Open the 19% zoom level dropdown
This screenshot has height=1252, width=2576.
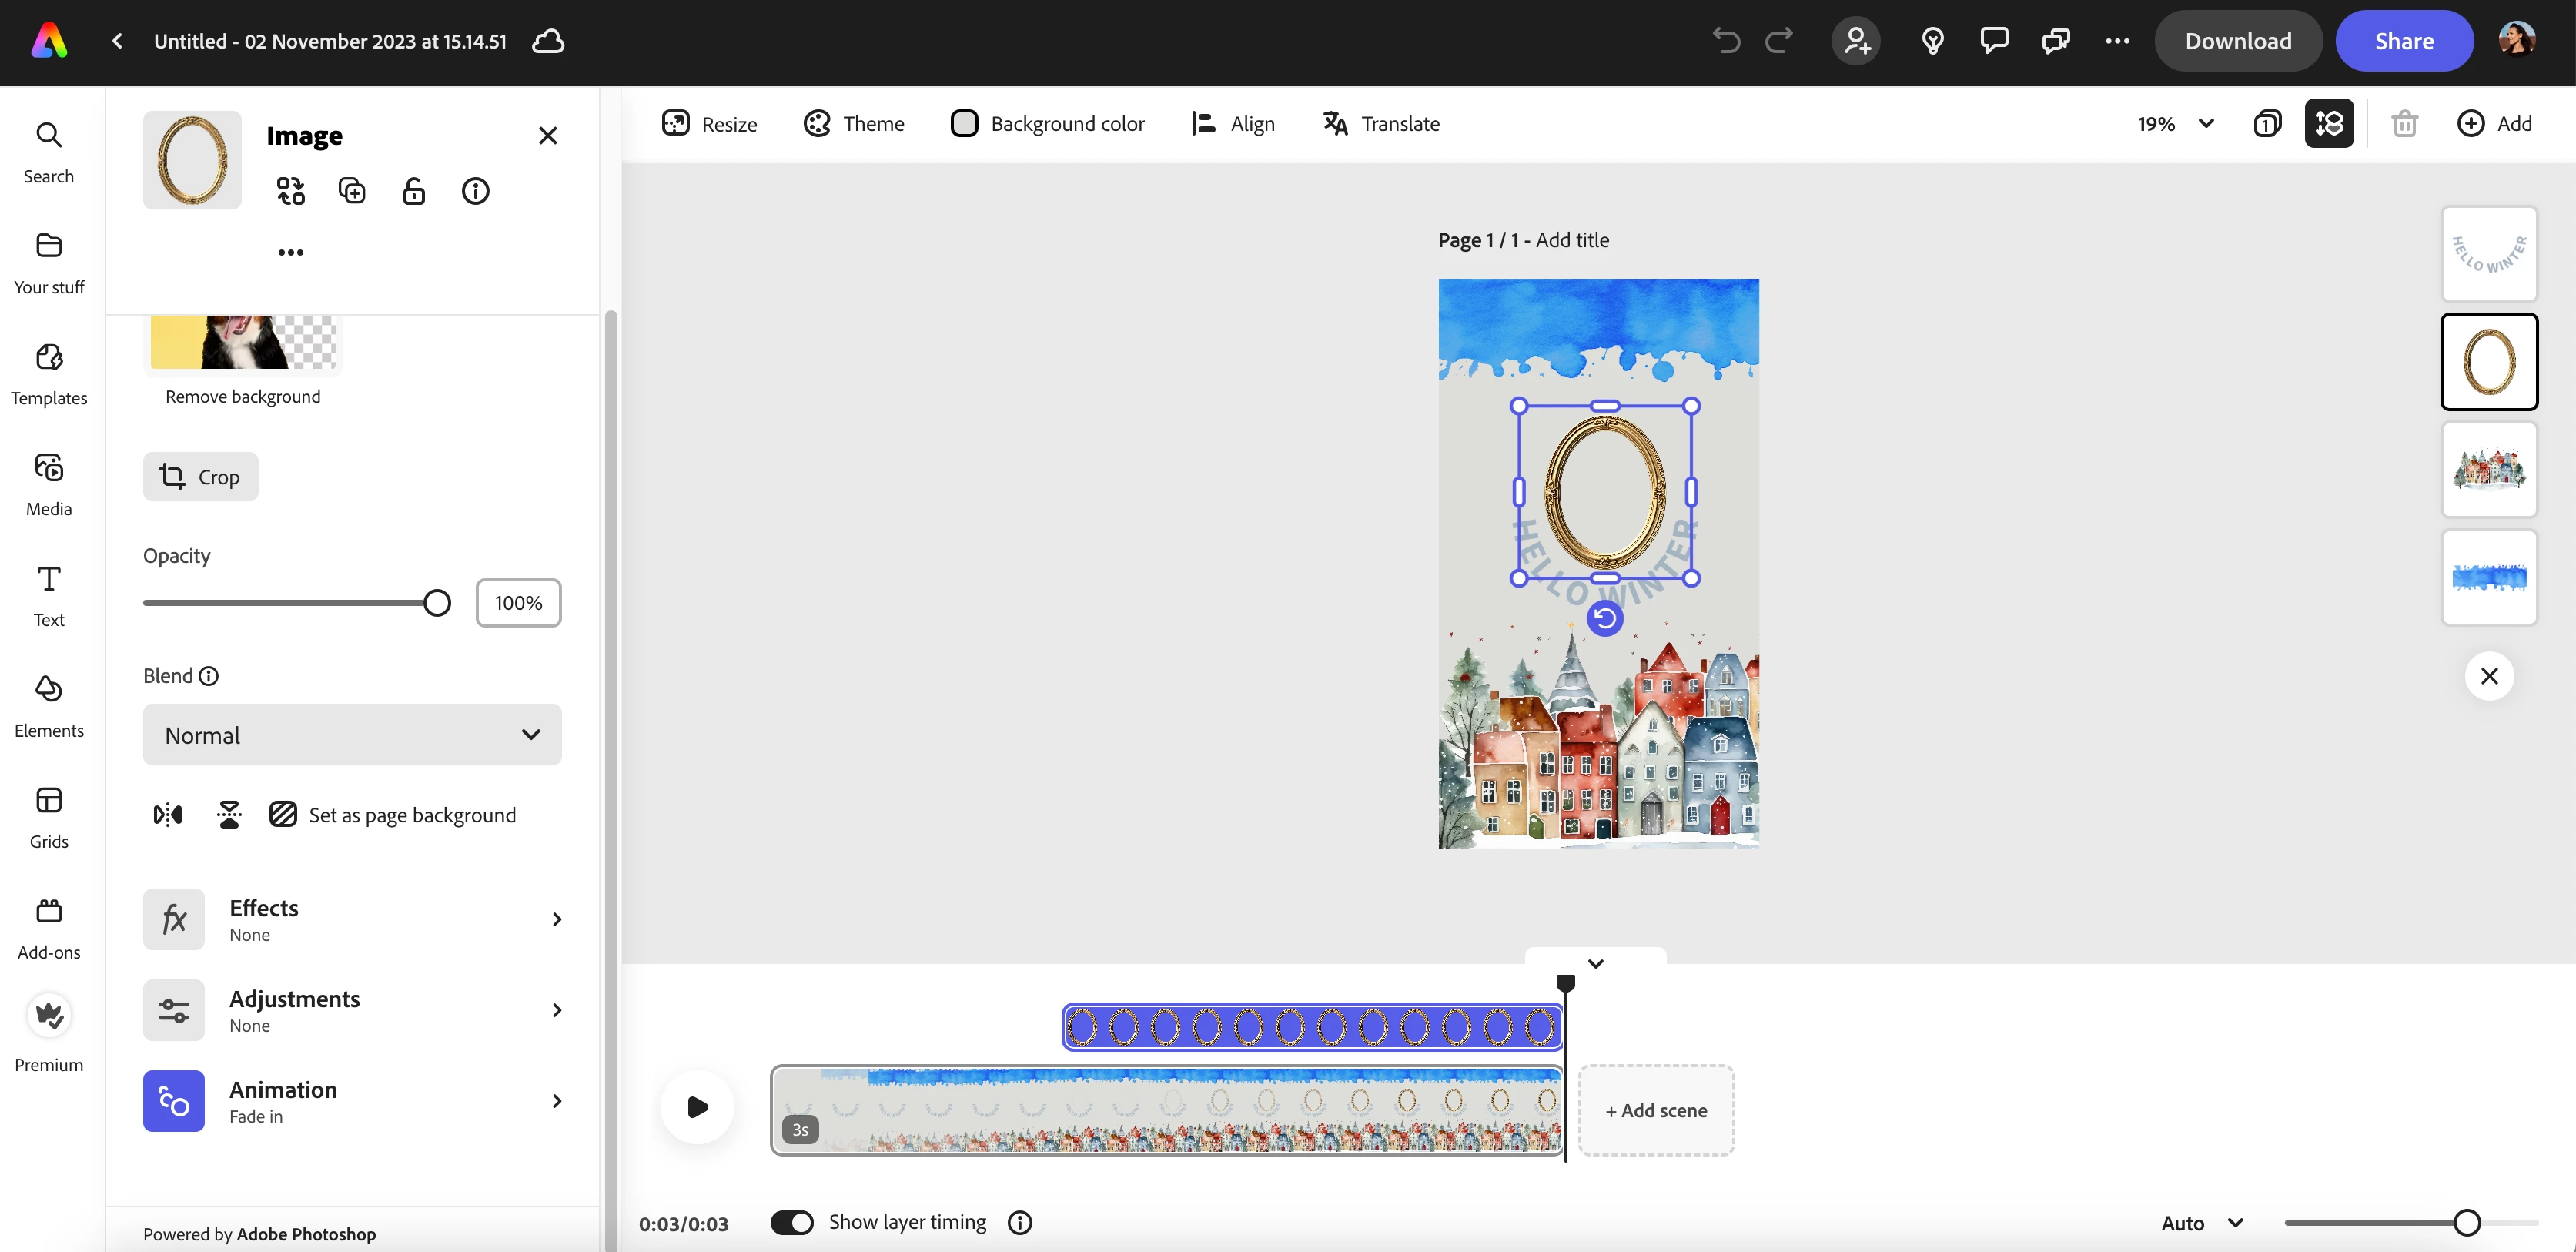tap(2176, 124)
